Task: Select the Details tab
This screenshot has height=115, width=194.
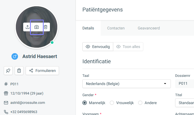Action: coord(88,28)
